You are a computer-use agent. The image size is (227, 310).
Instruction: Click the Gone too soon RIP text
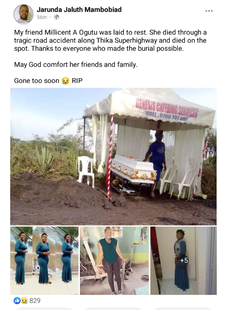pos(48,81)
